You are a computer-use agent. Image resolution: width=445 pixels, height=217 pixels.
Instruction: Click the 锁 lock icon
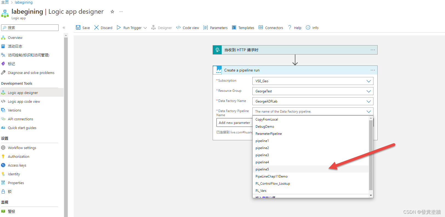click(x=3, y=192)
